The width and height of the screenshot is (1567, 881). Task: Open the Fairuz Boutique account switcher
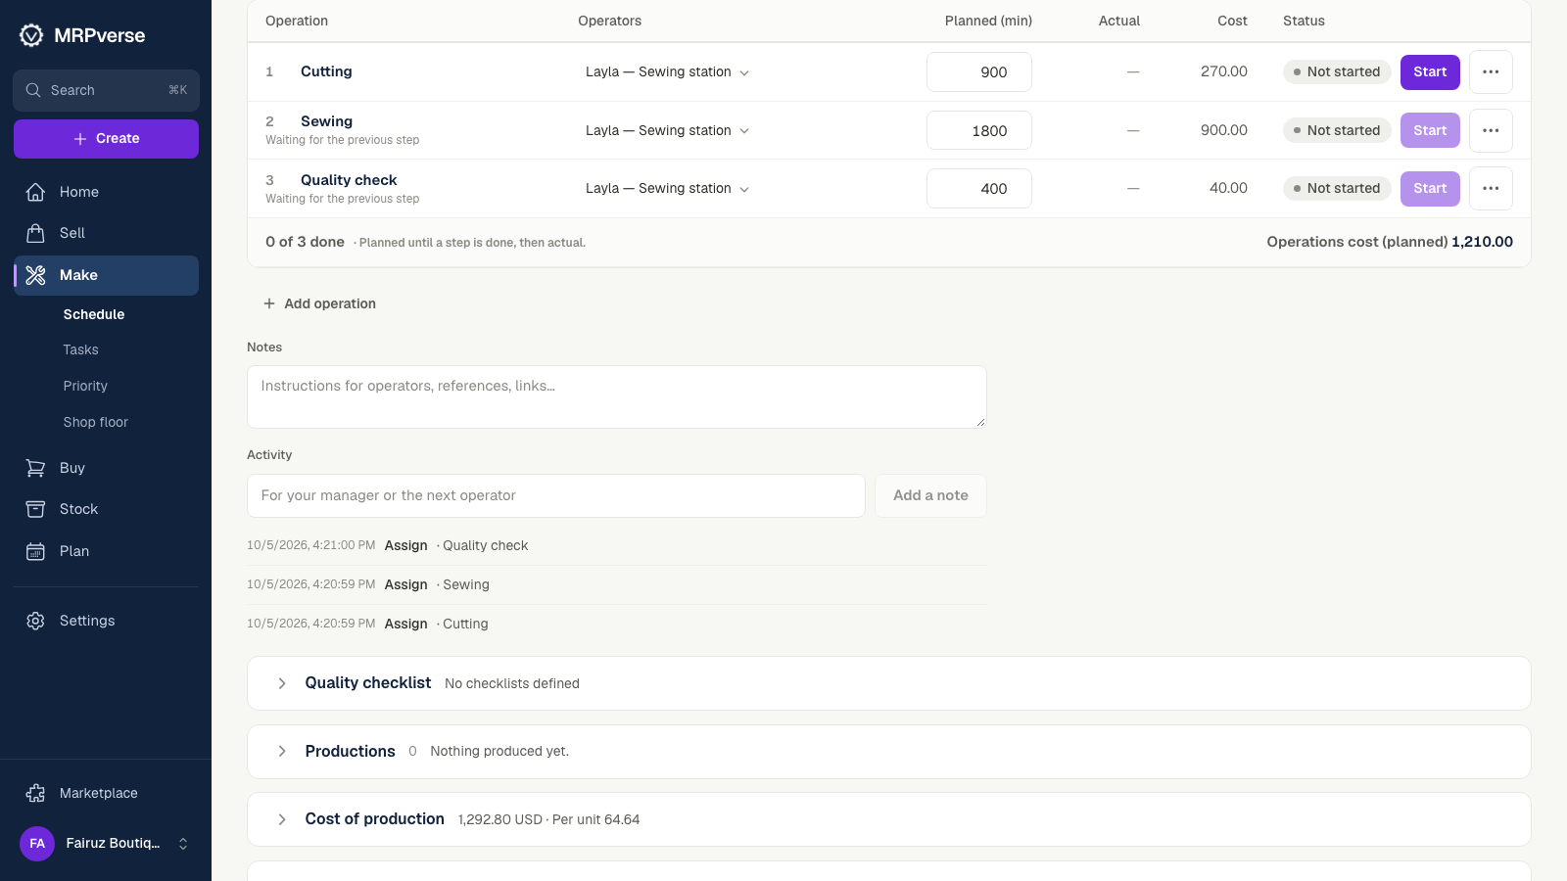pos(106,843)
